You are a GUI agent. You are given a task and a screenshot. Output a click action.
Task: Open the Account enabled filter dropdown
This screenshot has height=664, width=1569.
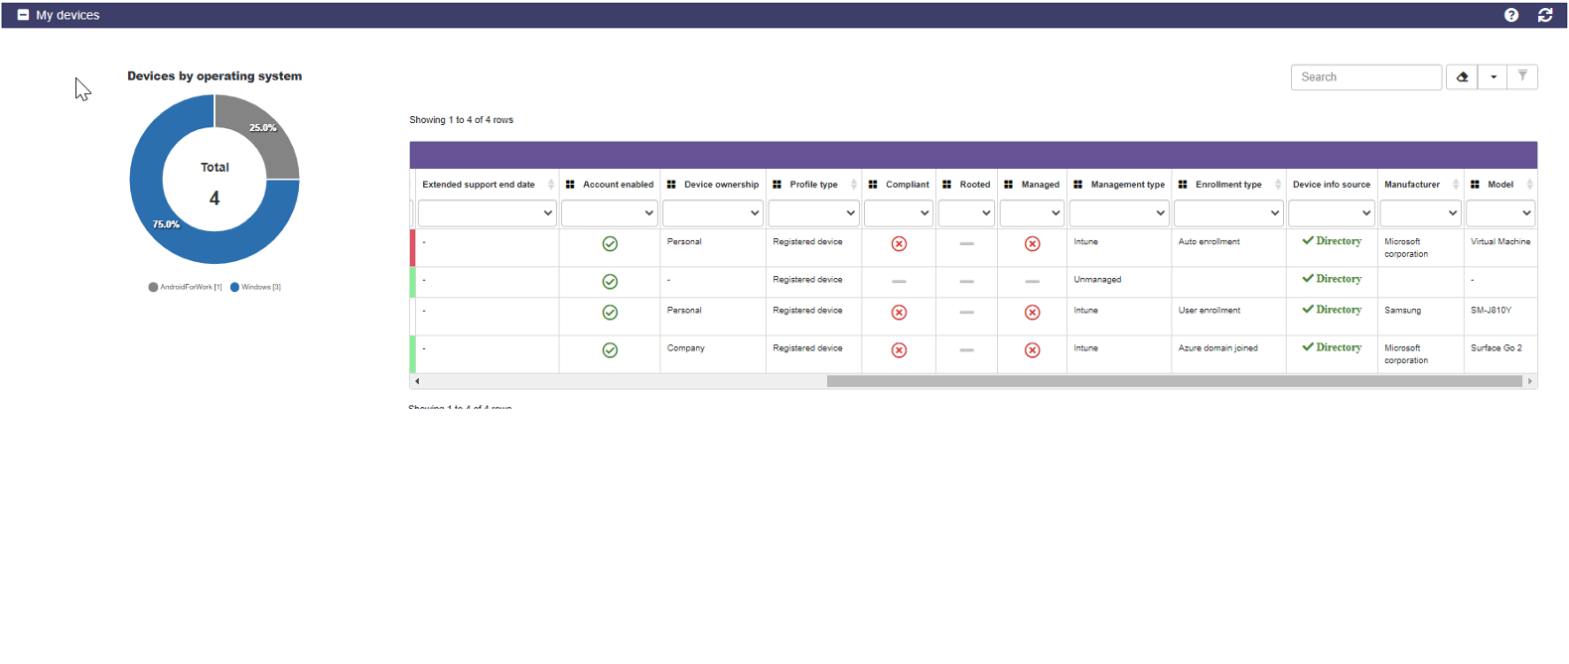(x=610, y=212)
